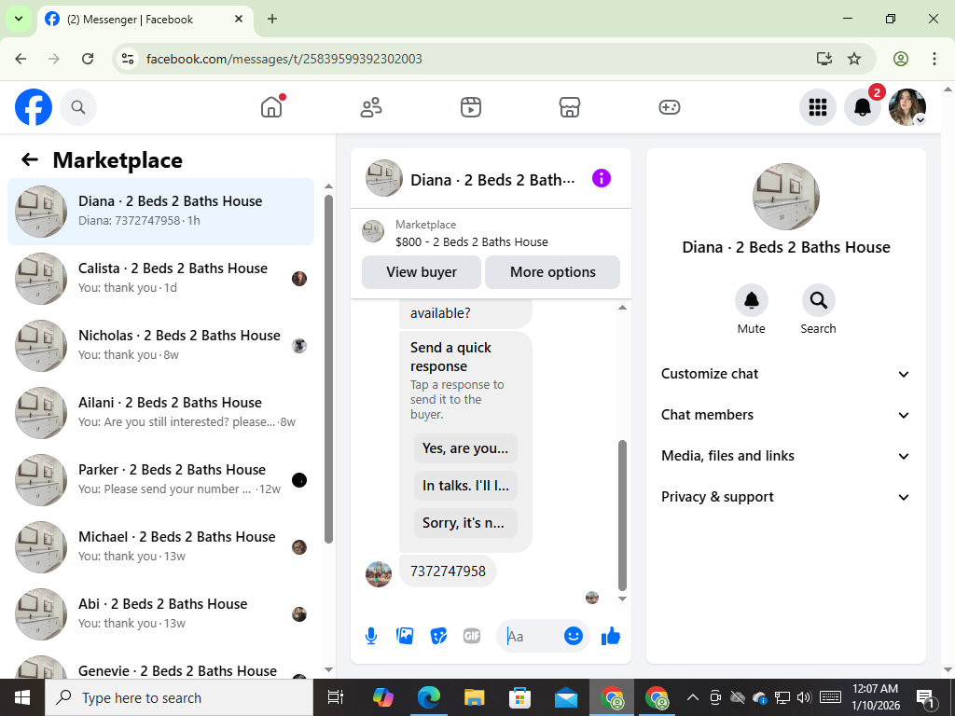Click the Search in conversation icon
The width and height of the screenshot is (955, 716).
point(818,300)
